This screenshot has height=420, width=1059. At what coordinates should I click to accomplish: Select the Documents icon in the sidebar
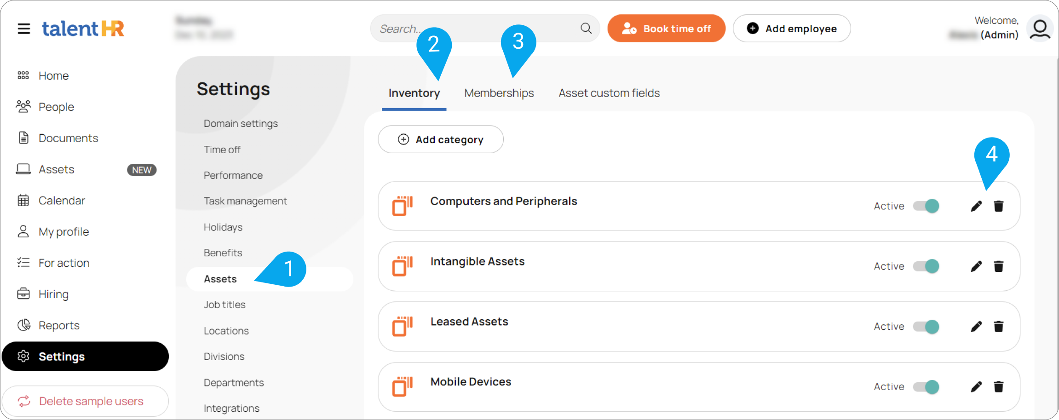[23, 138]
